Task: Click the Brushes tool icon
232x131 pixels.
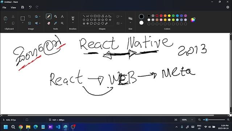Action: click(73, 18)
